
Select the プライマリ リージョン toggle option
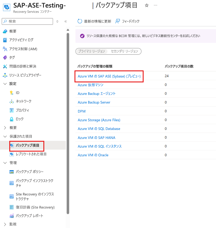tap(92, 51)
